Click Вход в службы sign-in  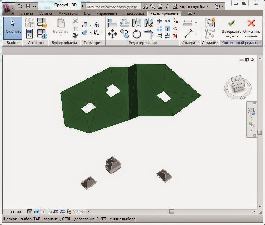click(x=192, y=7)
